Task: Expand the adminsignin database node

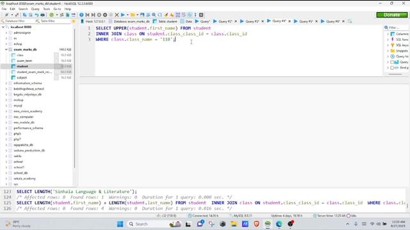Action: pos(6,33)
